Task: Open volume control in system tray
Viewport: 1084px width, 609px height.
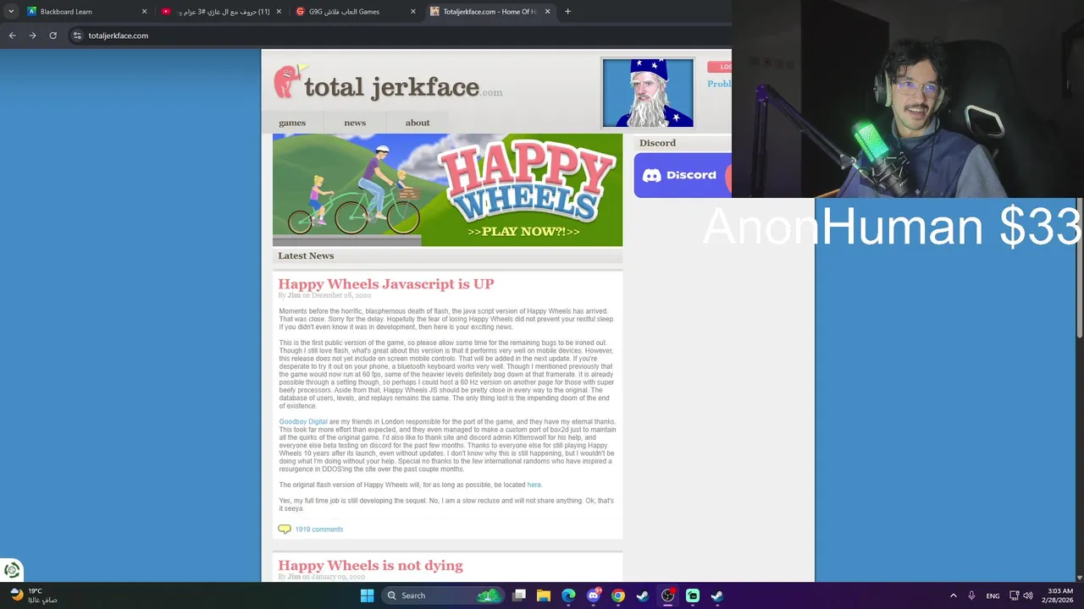Action: click(1028, 595)
